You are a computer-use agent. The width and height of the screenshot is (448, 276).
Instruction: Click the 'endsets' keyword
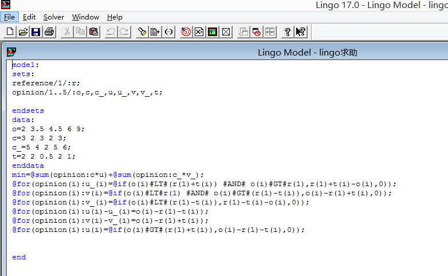28,111
